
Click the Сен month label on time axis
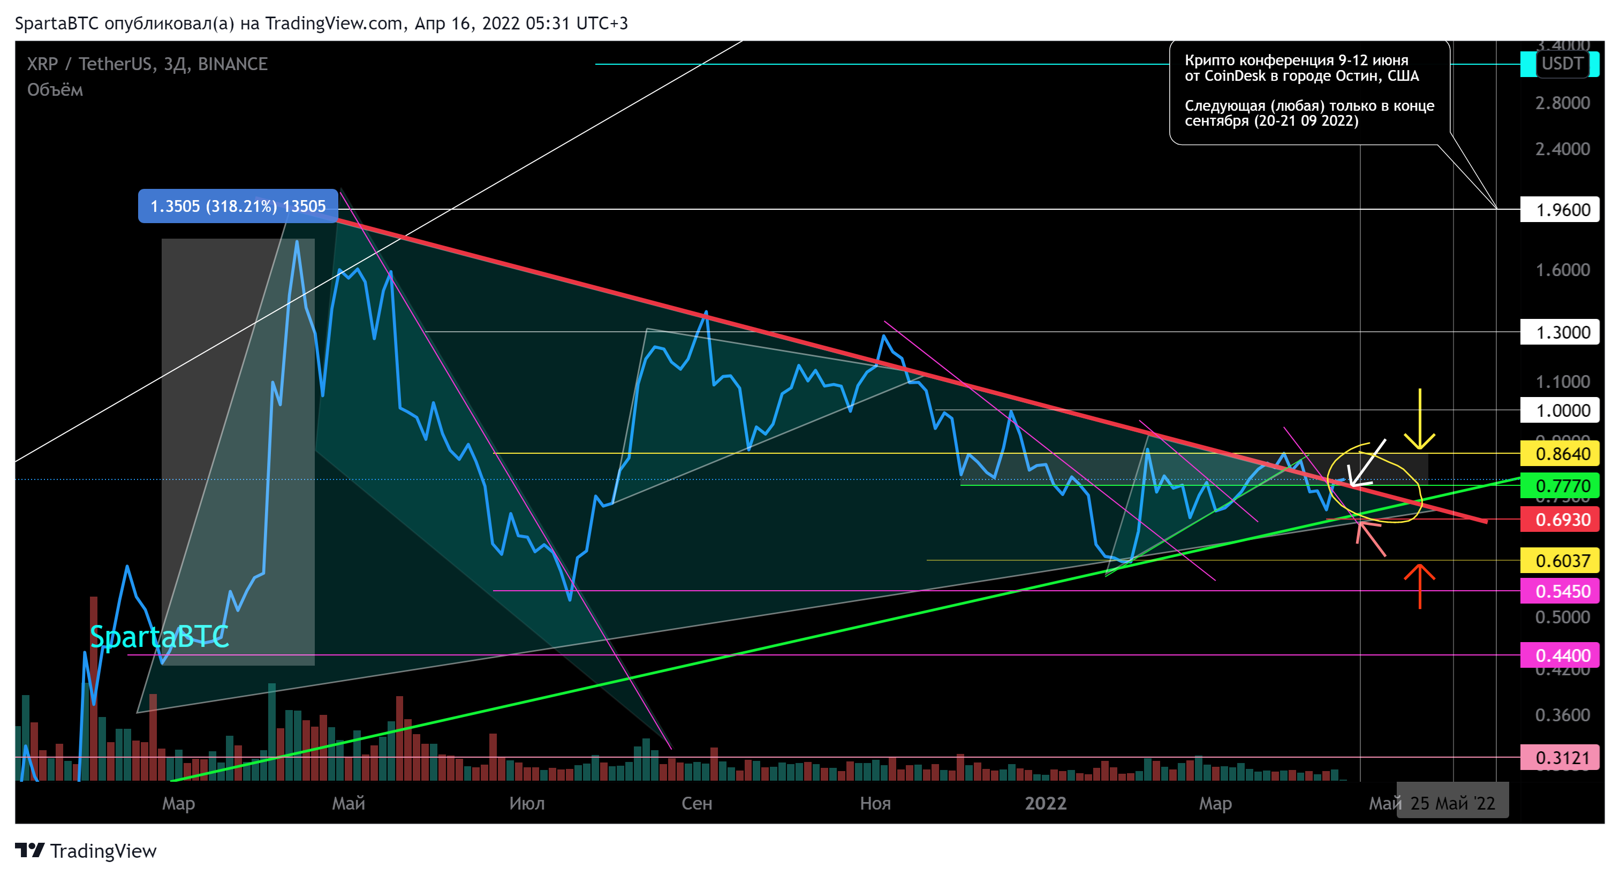697,803
